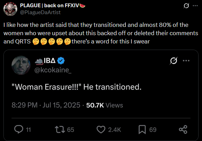
Task: Expand the three-dot menu on IBΔ's post
Action: 186,61
